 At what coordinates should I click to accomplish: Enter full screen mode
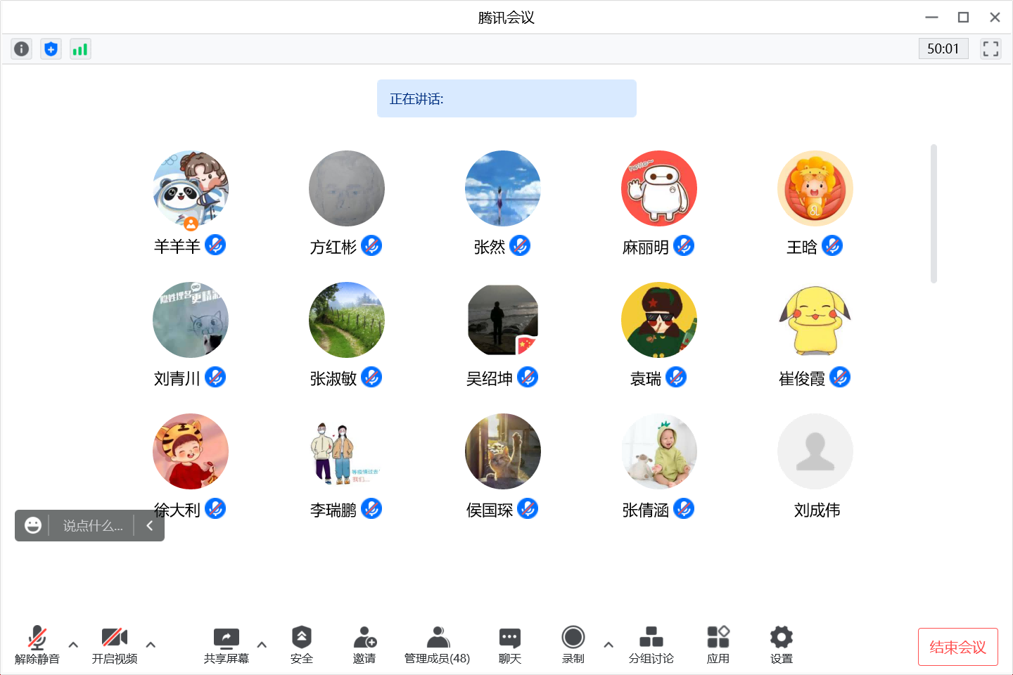point(990,49)
